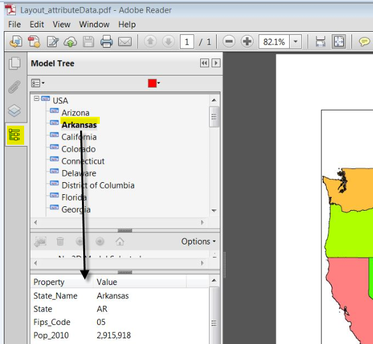373x344 pixels.
Task: Click the Adobe Reader PDF title icon
Action: [x=11, y=10]
